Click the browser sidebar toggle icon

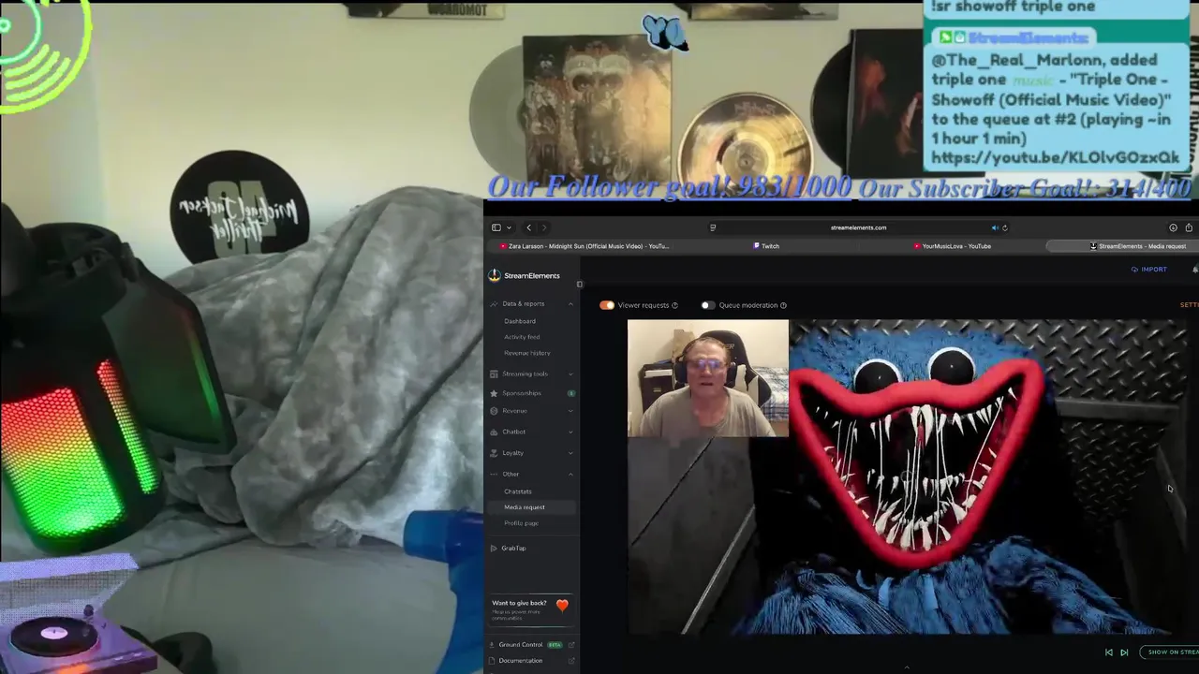pyautogui.click(x=496, y=227)
